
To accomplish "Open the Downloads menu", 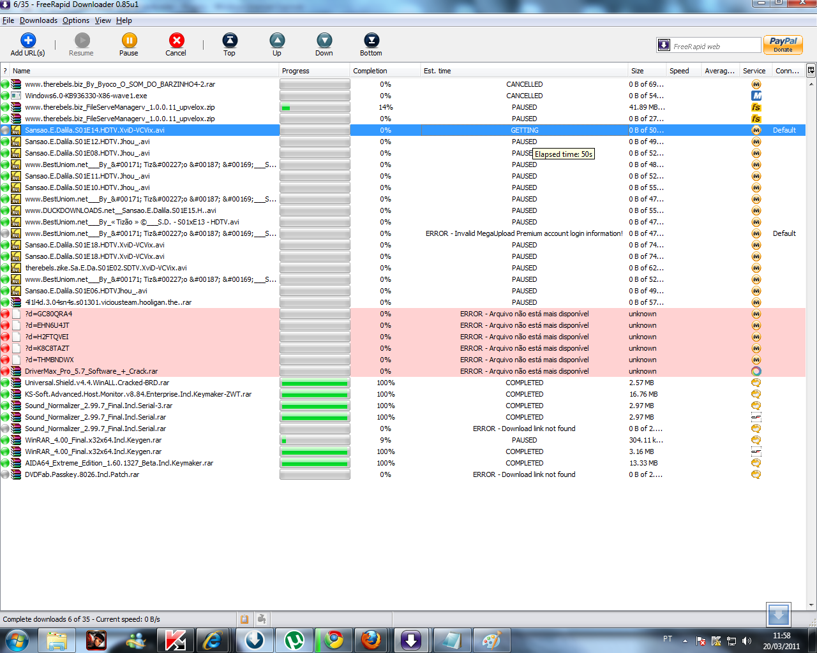I will 38,20.
